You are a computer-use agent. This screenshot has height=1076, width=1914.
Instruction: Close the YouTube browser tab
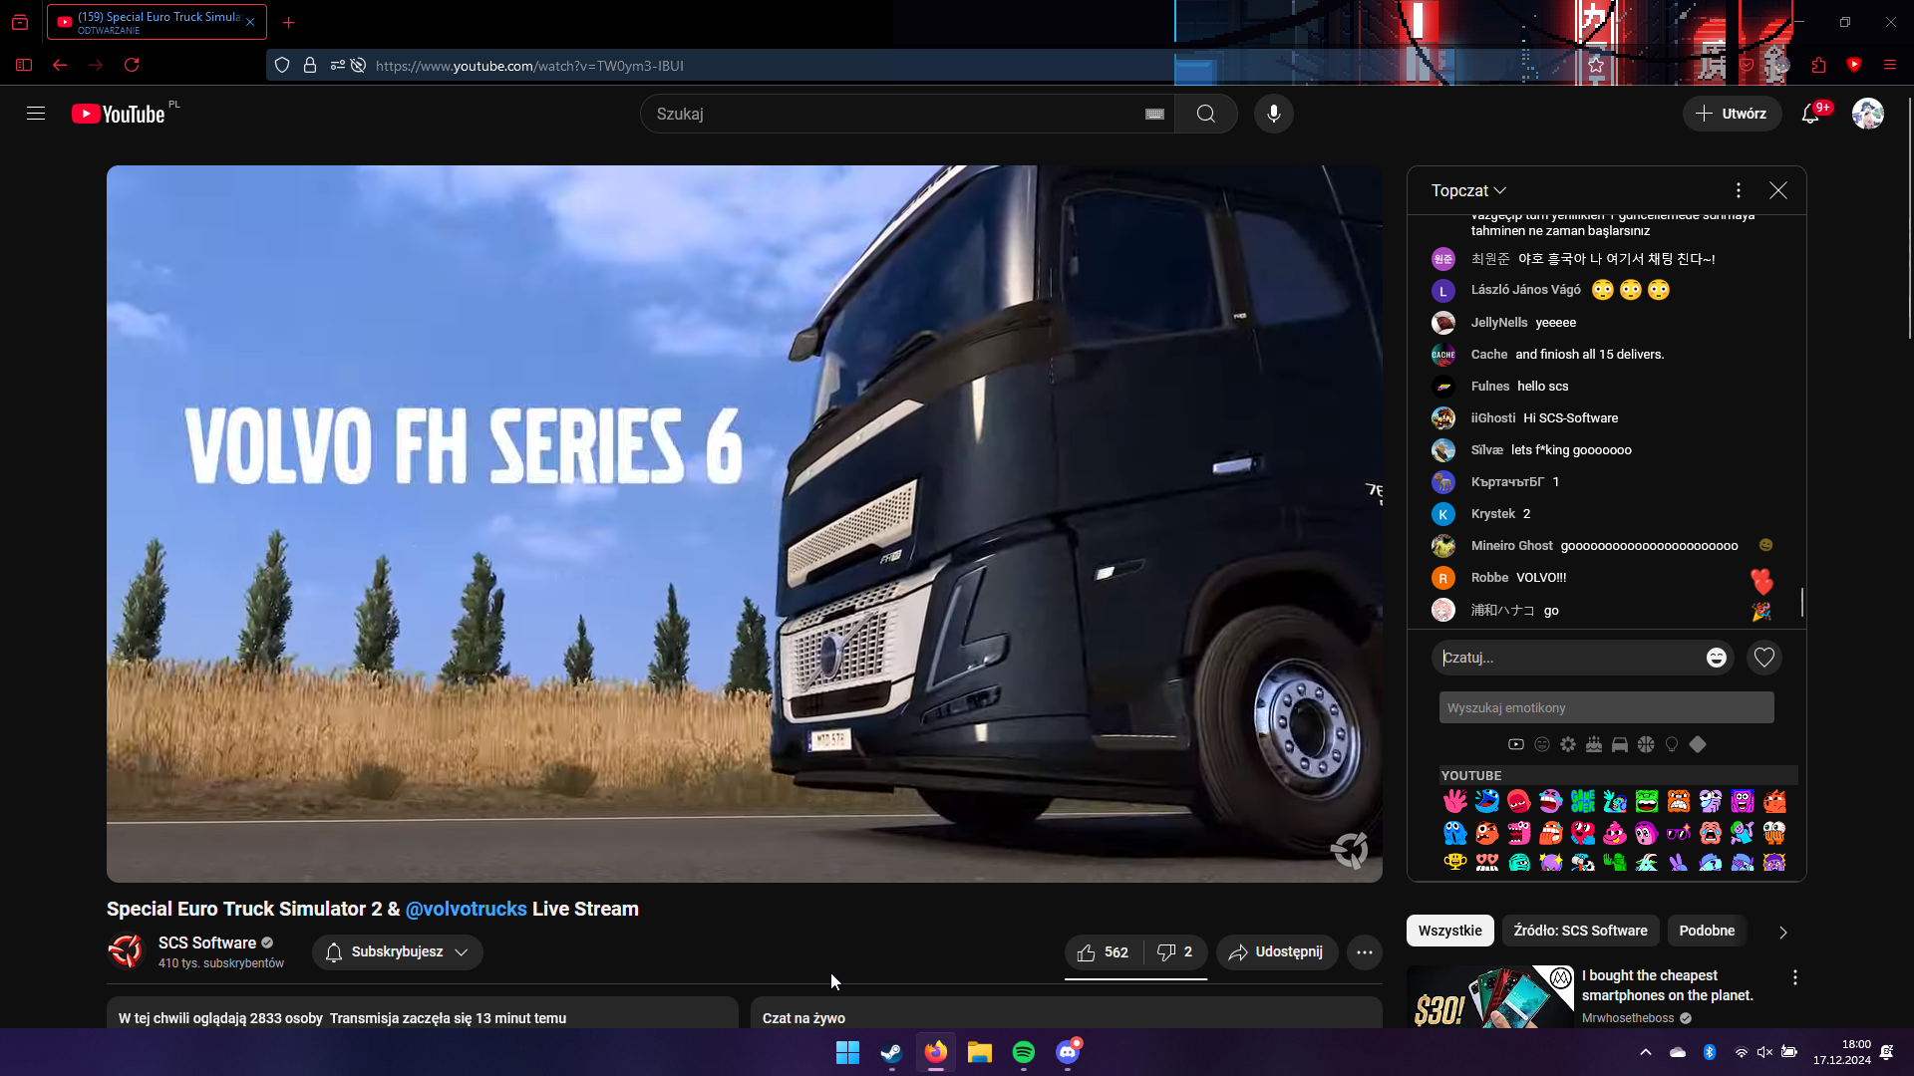coord(250,22)
